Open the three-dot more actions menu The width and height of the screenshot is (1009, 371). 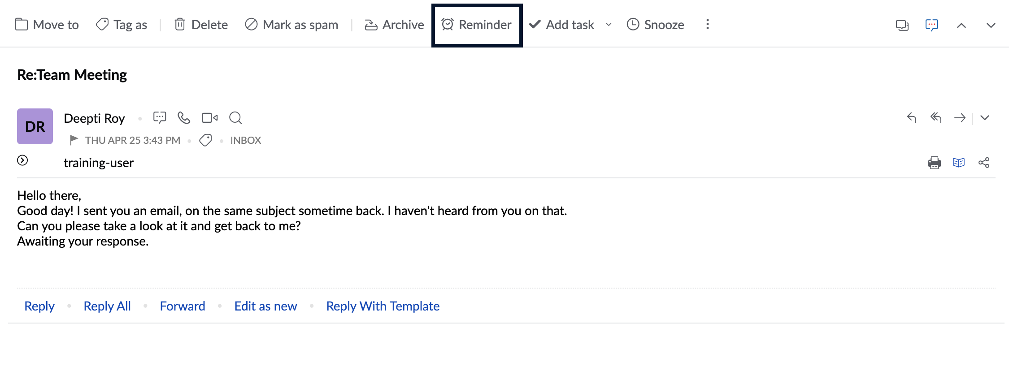(x=708, y=24)
